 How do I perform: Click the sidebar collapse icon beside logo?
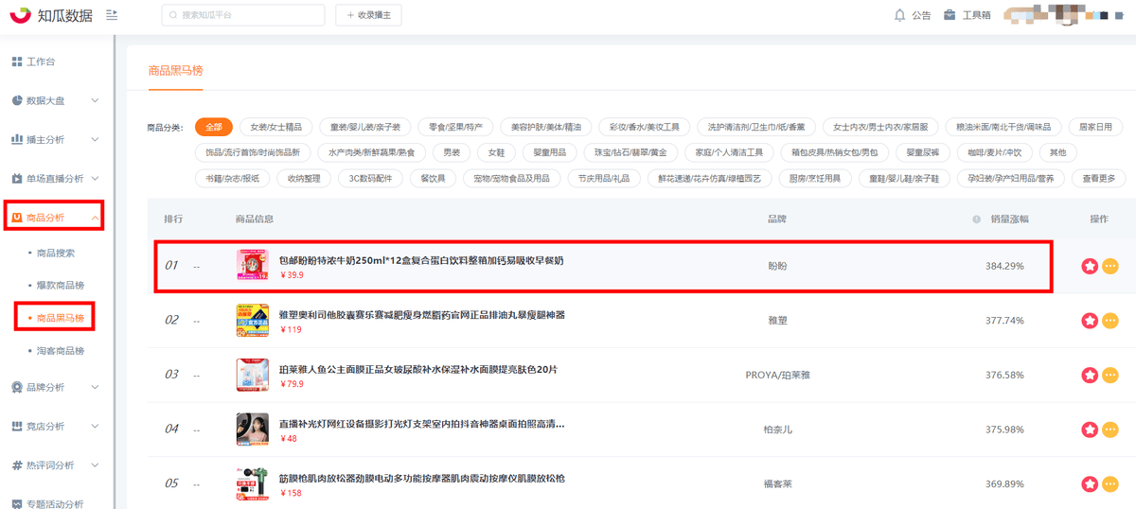pyautogui.click(x=112, y=15)
